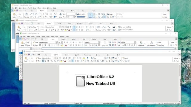Click Merge Cells in the Calc window
This screenshot has height=107, width=191.
click(x=105, y=44)
